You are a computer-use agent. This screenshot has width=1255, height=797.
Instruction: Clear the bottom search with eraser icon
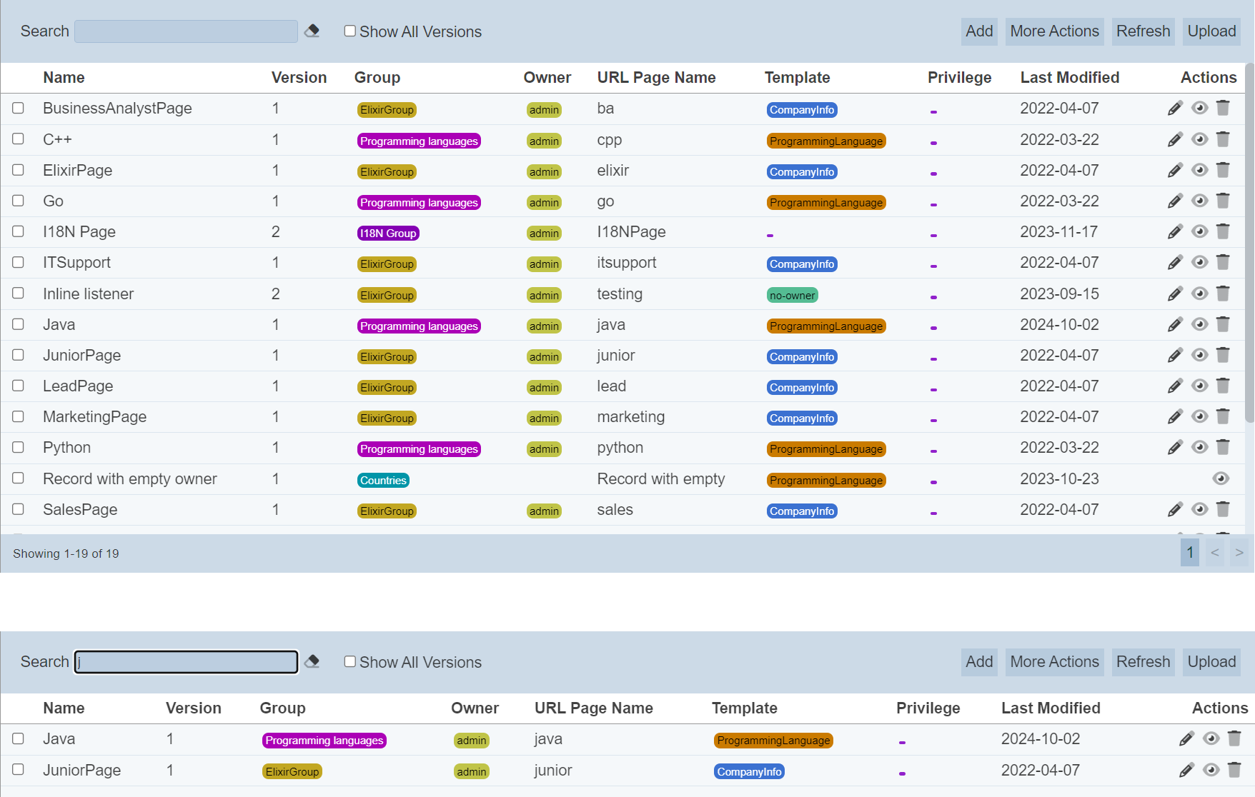pyautogui.click(x=312, y=662)
